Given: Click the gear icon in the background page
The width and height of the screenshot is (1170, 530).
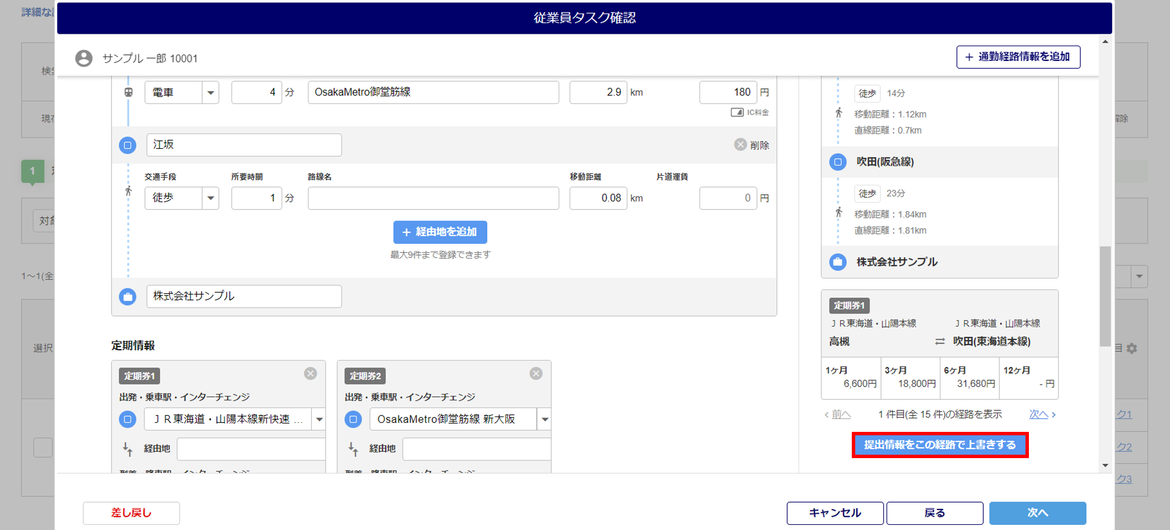Looking at the screenshot, I should [1132, 348].
